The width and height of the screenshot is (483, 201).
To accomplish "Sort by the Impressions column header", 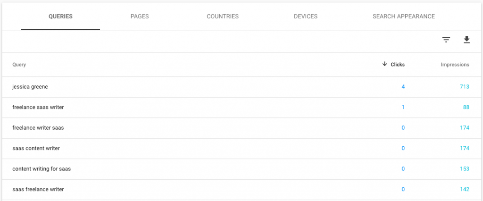I will click(x=455, y=65).
